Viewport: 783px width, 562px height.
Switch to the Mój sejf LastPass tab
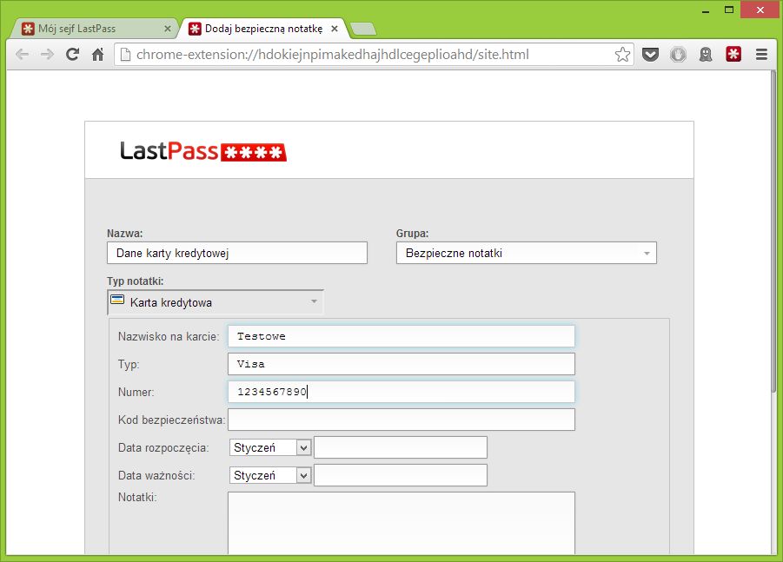95,29
